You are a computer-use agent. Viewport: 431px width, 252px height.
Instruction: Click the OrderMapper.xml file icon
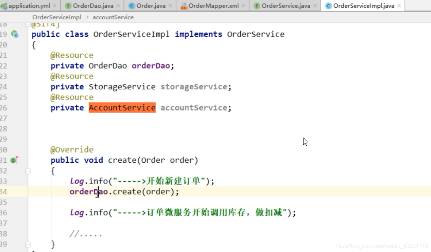point(184,6)
